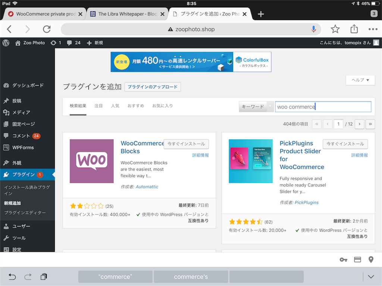
Task: Go to previous results page
Action: tap(328, 124)
